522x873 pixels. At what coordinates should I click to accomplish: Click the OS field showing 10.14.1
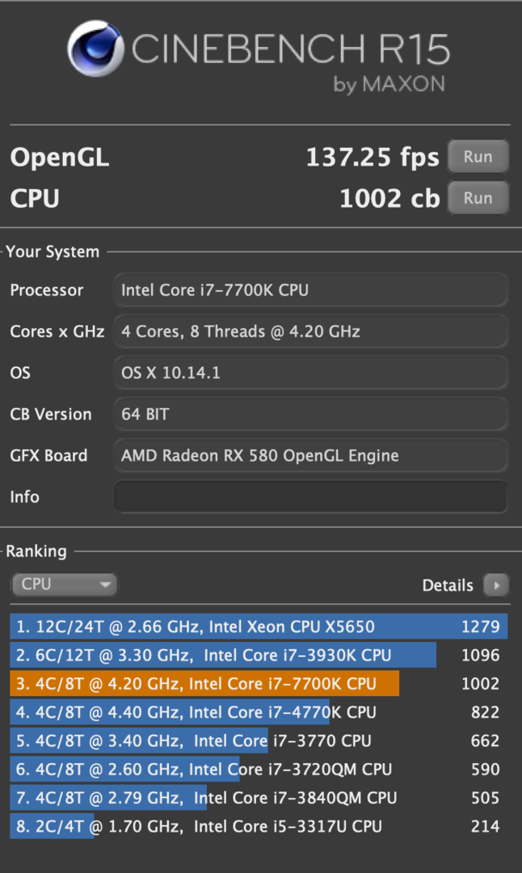tap(310, 373)
